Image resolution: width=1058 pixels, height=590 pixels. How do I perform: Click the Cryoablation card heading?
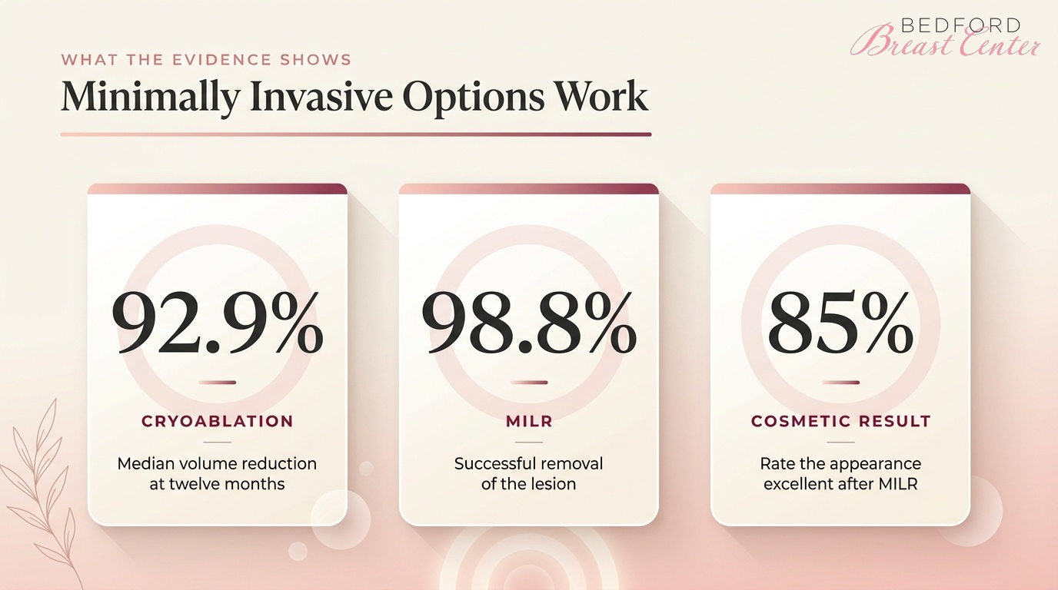pos(218,421)
